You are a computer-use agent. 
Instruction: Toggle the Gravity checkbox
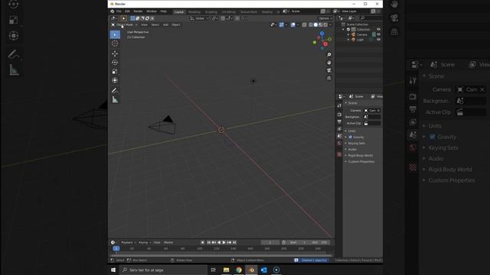[351, 137]
